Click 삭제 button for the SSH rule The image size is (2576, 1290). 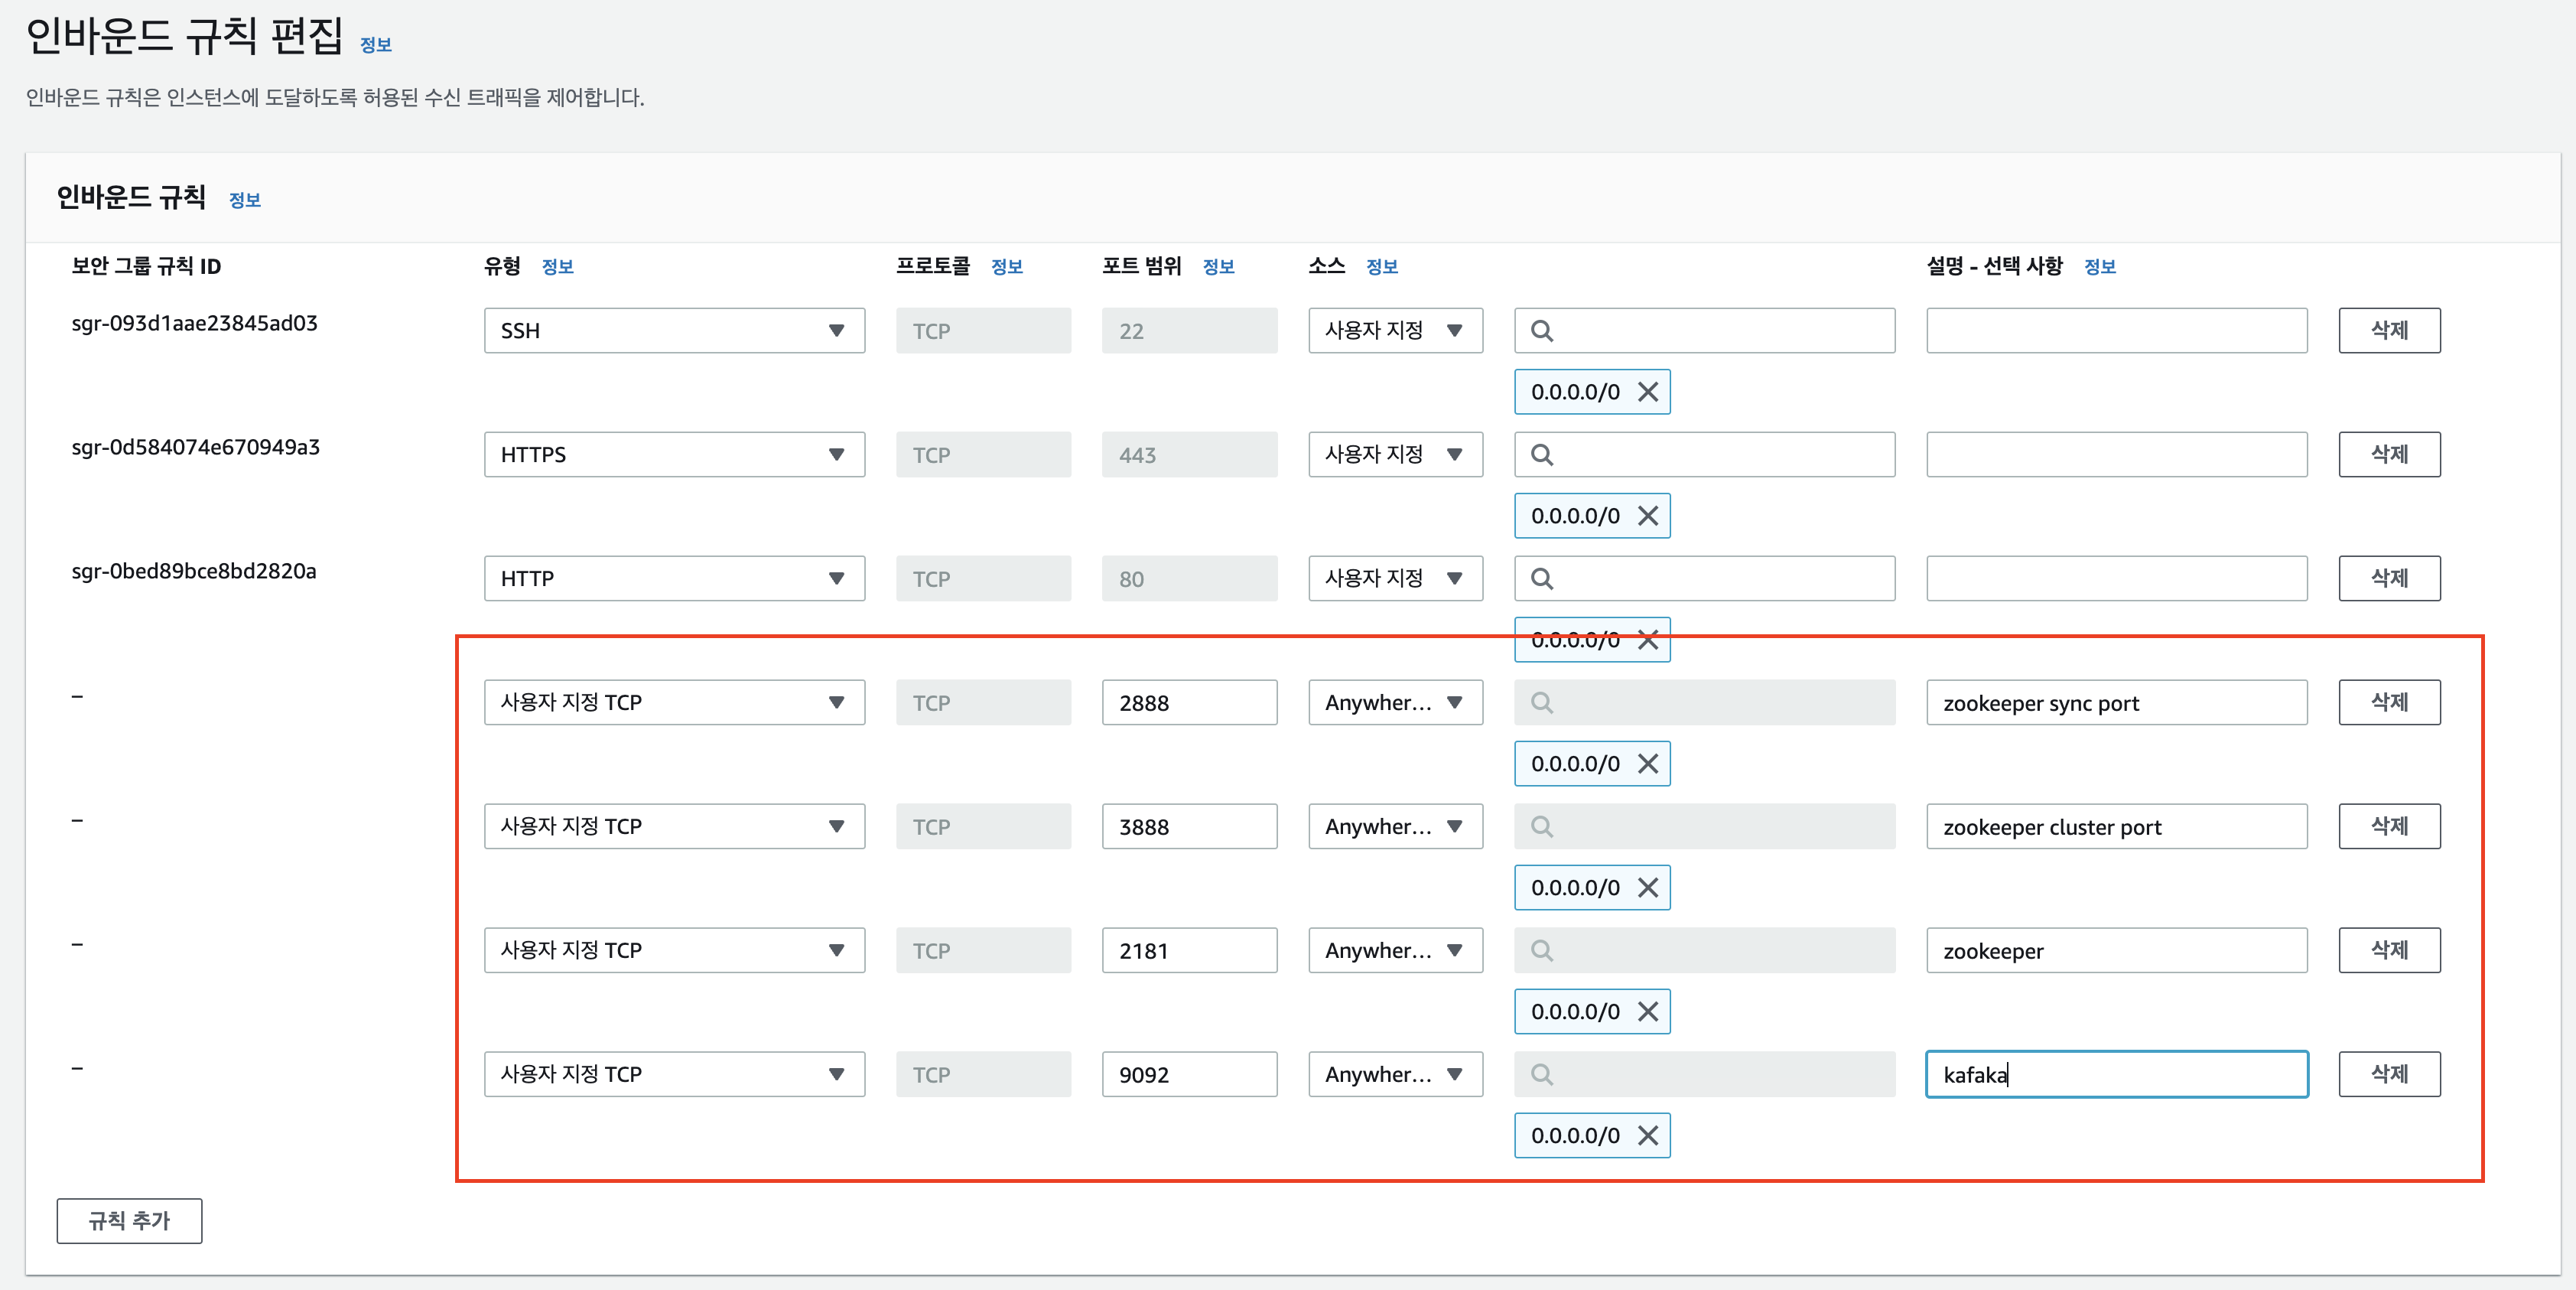(2389, 331)
